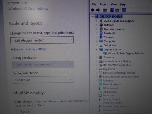Collapse the Display adapters node

[x=97, y=49]
